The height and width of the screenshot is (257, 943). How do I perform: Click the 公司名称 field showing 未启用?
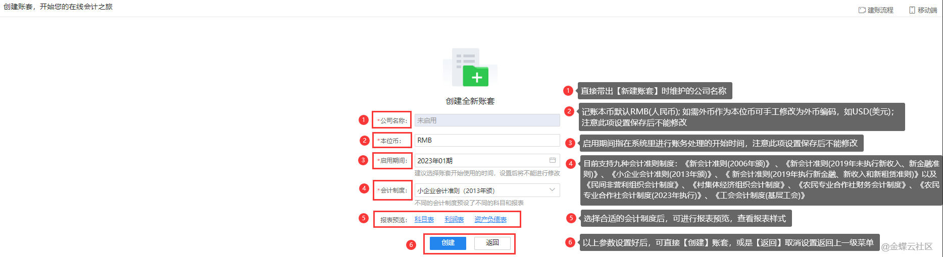point(487,120)
